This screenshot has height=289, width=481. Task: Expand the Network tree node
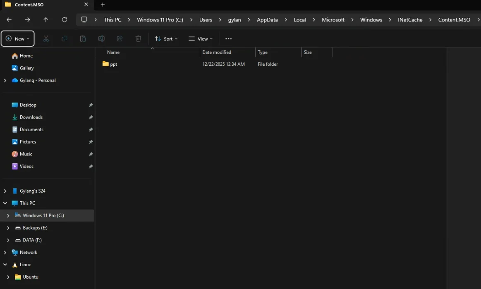click(5, 252)
